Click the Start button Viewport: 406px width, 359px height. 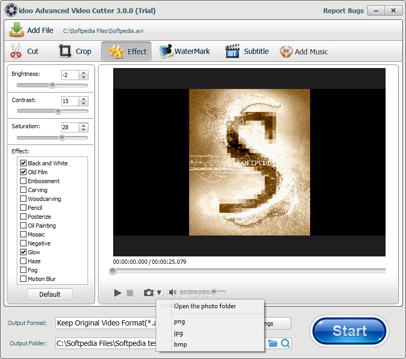[349, 331]
